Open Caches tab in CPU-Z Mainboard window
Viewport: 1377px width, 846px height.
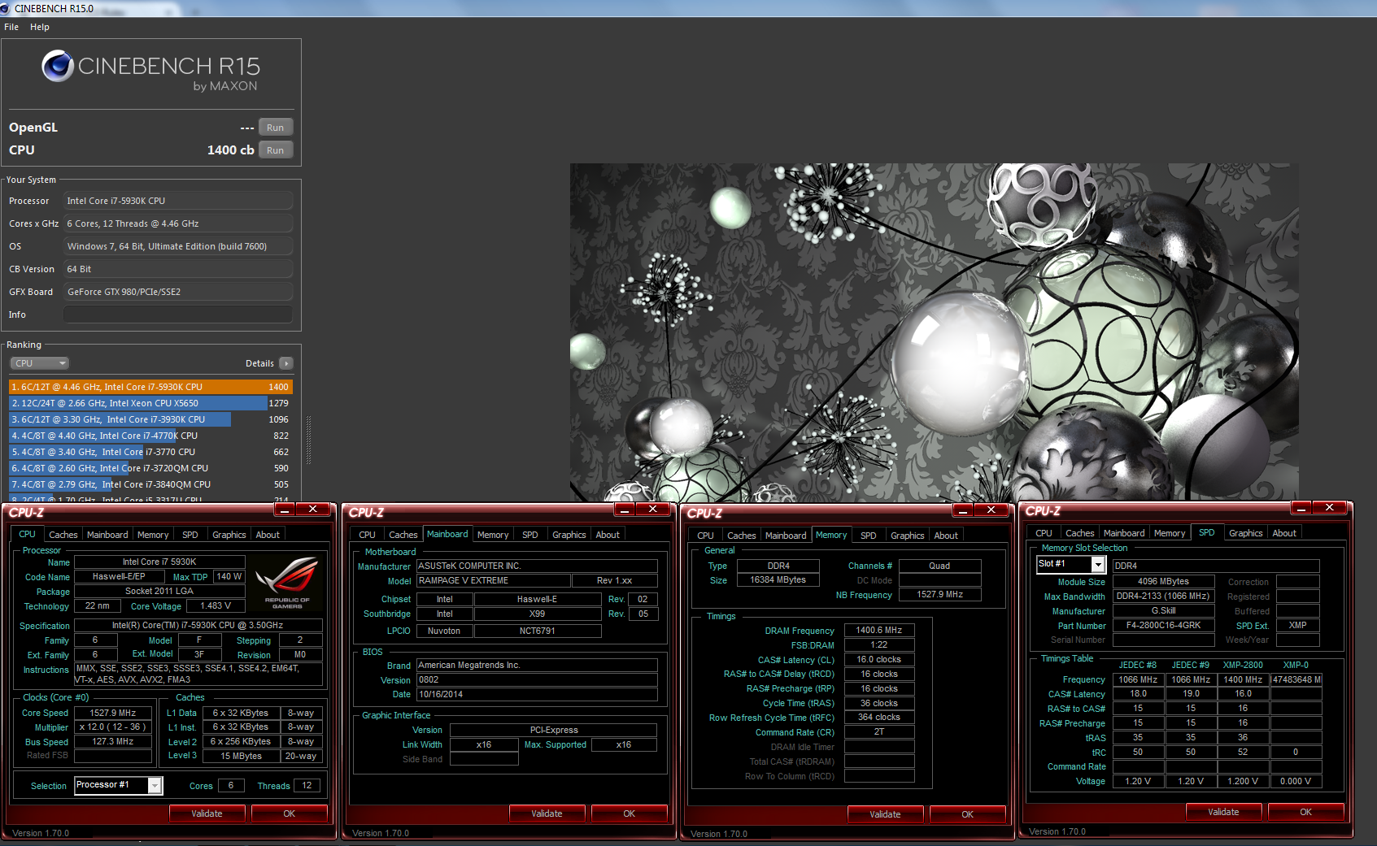click(x=403, y=535)
